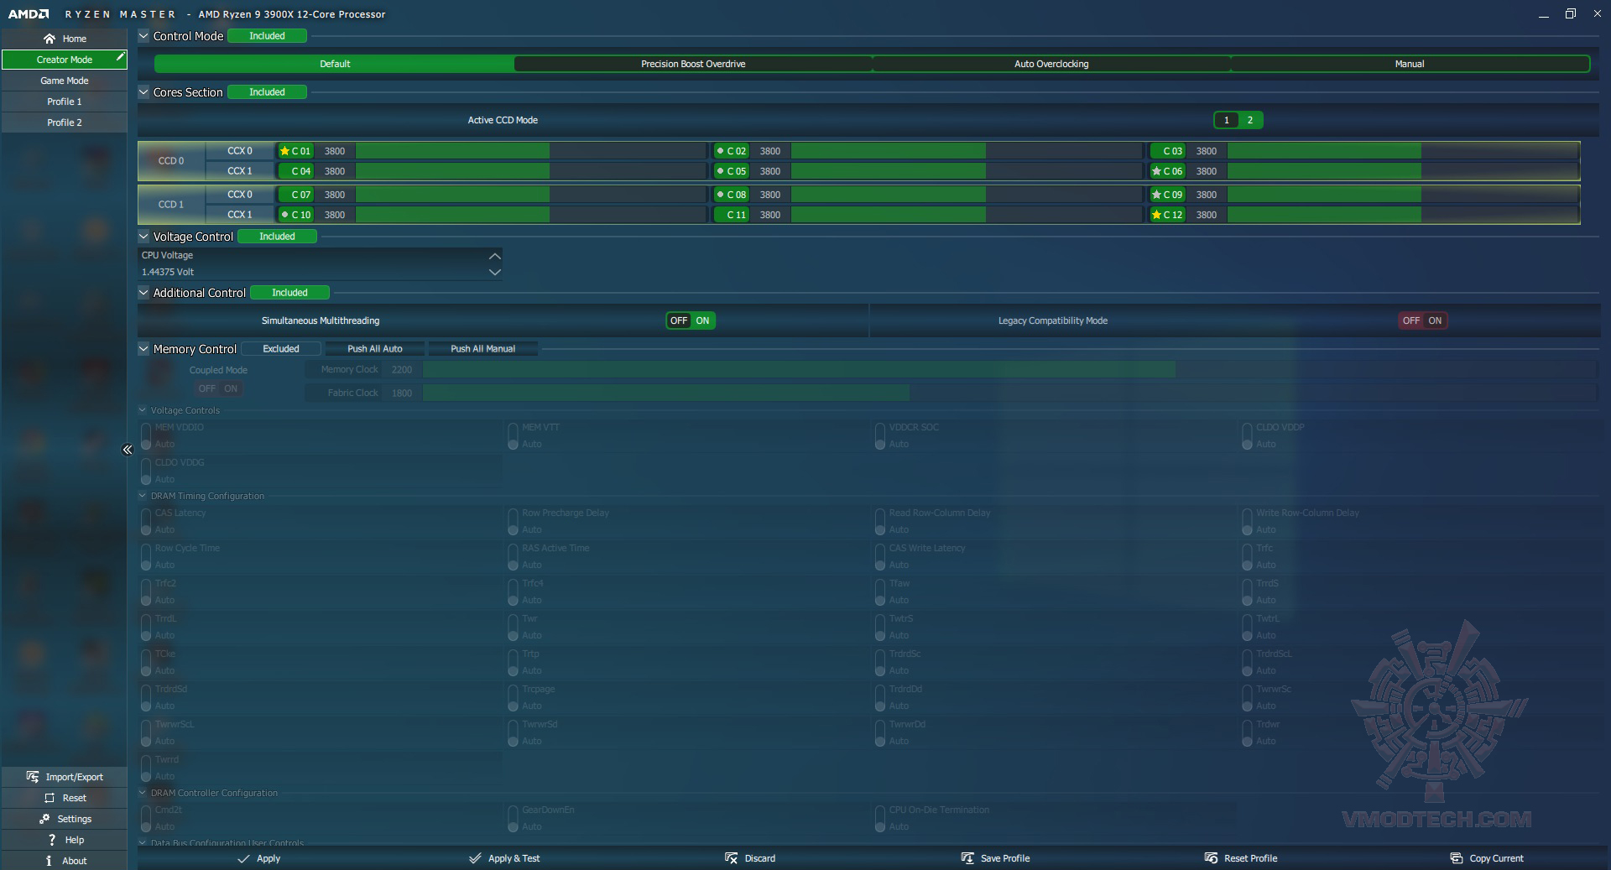The height and width of the screenshot is (870, 1611).
Task: Collapse the Memory Control section
Action: (143, 349)
